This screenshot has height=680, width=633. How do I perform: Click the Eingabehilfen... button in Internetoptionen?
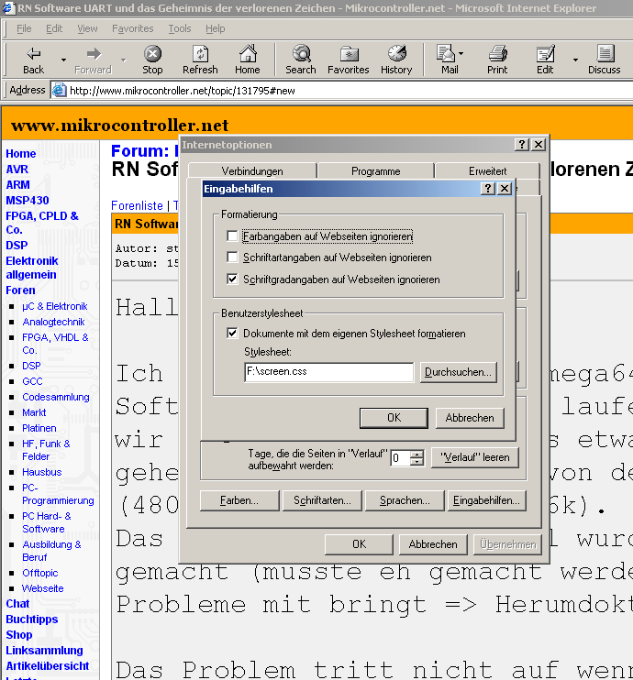tap(487, 500)
